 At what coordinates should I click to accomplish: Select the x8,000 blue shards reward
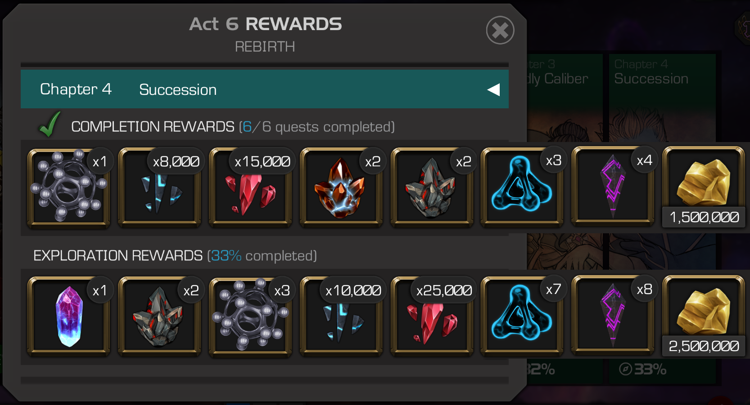coord(159,187)
